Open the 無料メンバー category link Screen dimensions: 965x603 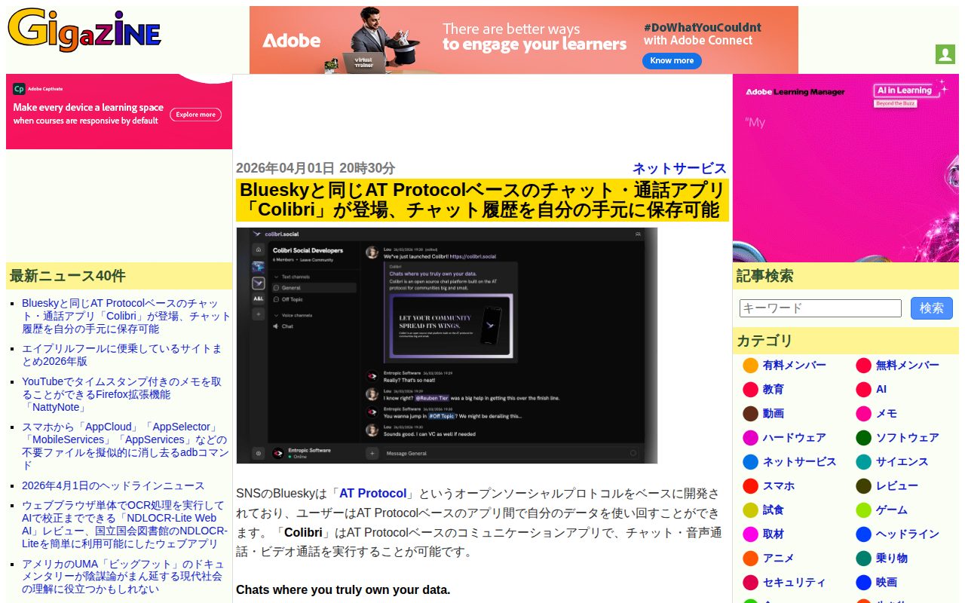908,366
